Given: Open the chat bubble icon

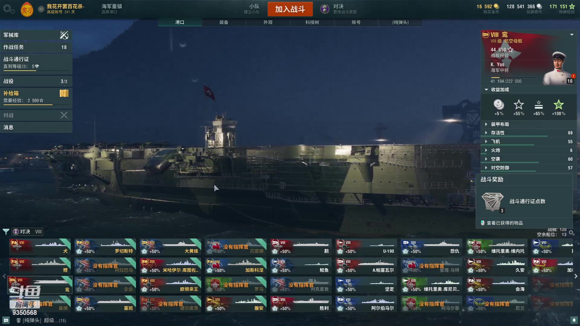Looking at the screenshot, I should coord(6,320).
